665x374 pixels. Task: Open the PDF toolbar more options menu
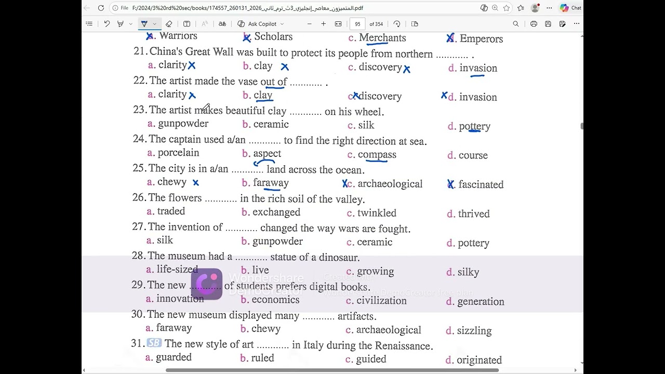click(577, 24)
